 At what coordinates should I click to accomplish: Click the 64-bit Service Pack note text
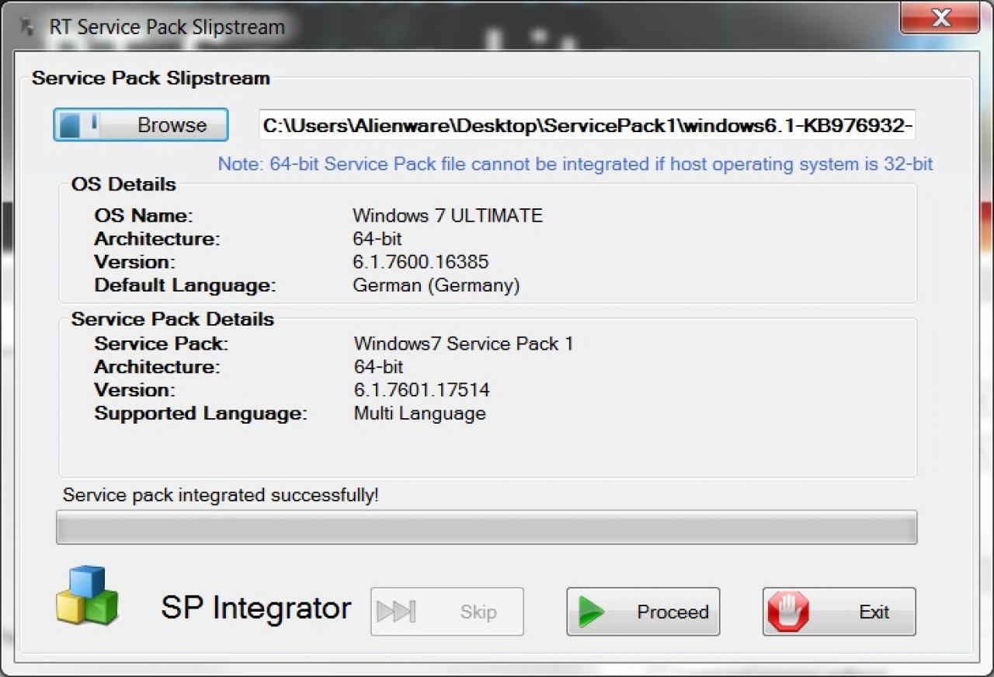click(575, 164)
